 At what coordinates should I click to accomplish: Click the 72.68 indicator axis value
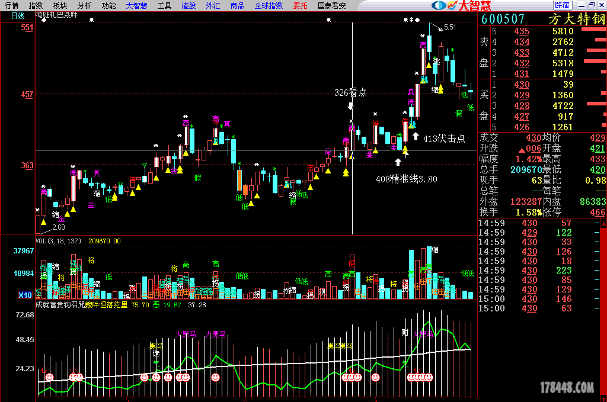pyautogui.click(x=25, y=314)
